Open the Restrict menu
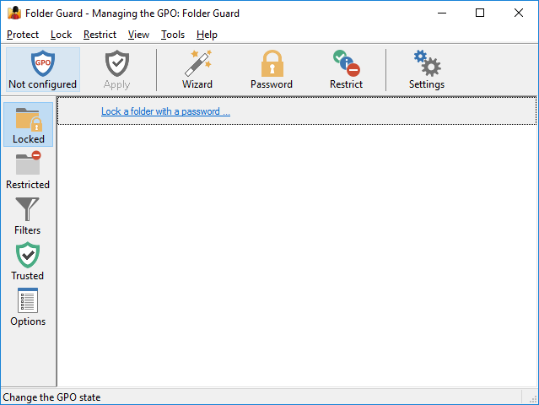539x405 pixels. pyautogui.click(x=100, y=35)
